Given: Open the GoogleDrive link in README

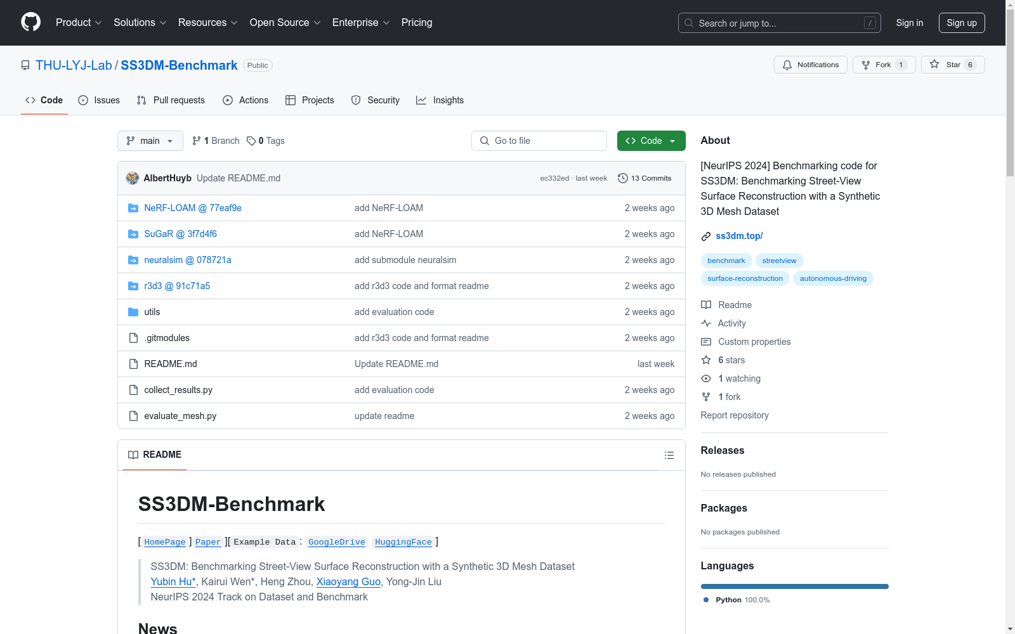Looking at the screenshot, I should click(337, 542).
